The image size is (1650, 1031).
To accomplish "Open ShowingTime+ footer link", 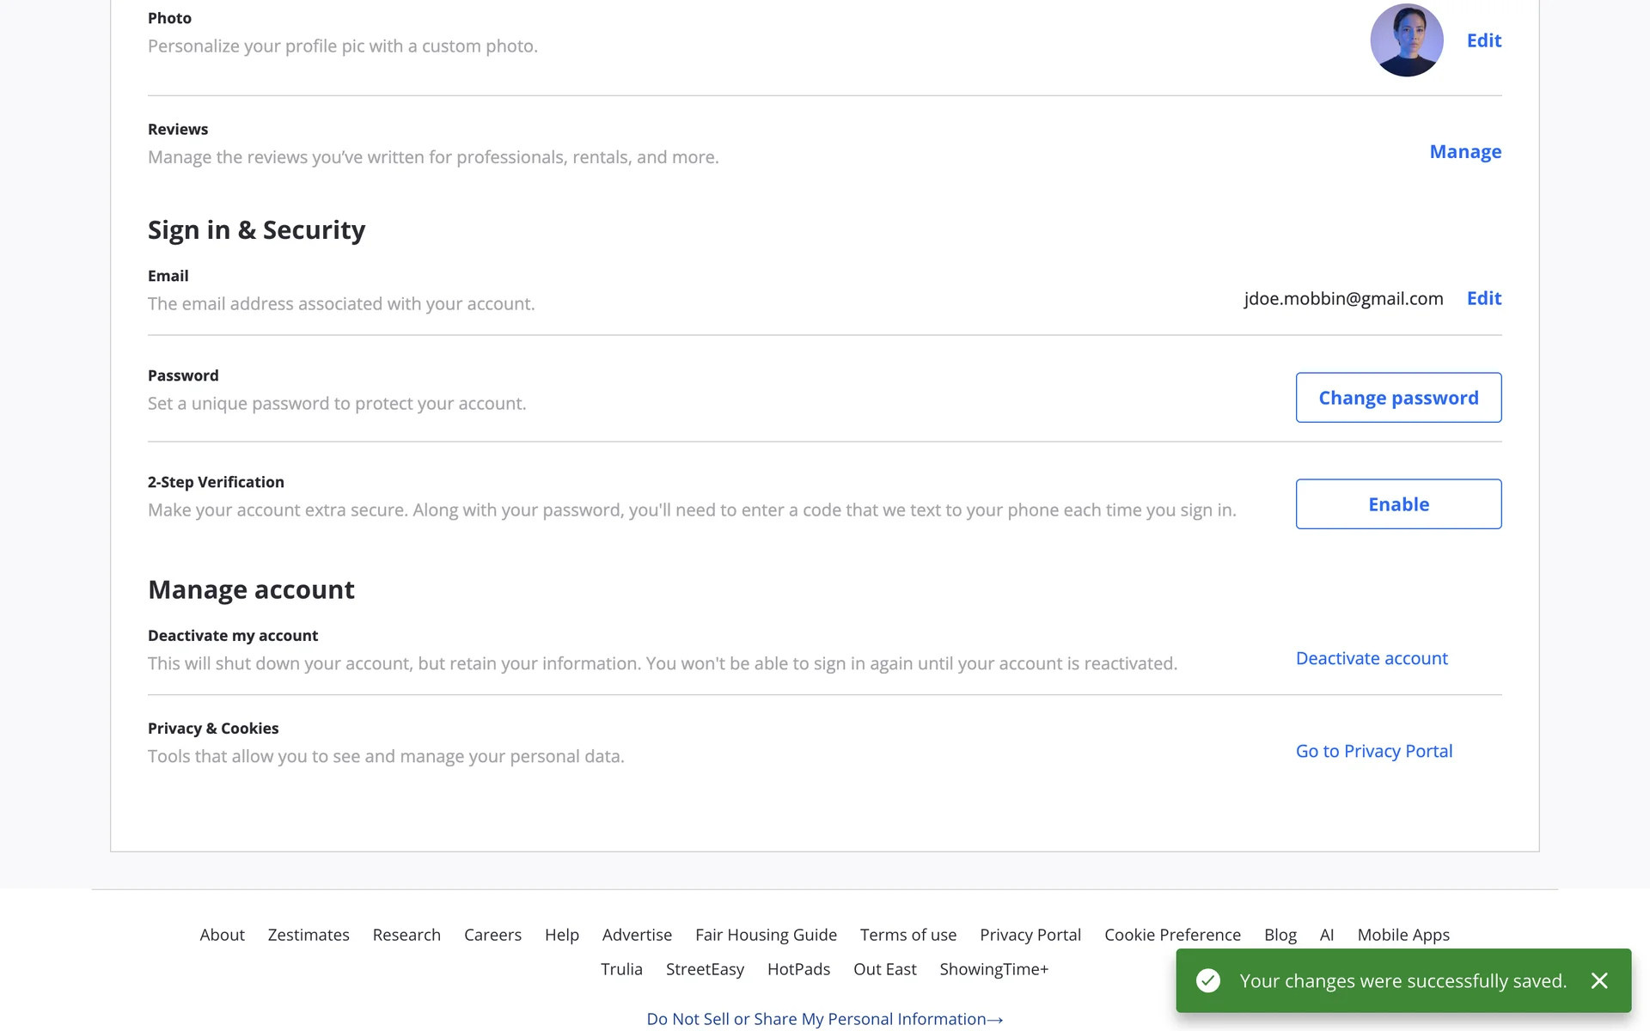I will (x=993, y=969).
